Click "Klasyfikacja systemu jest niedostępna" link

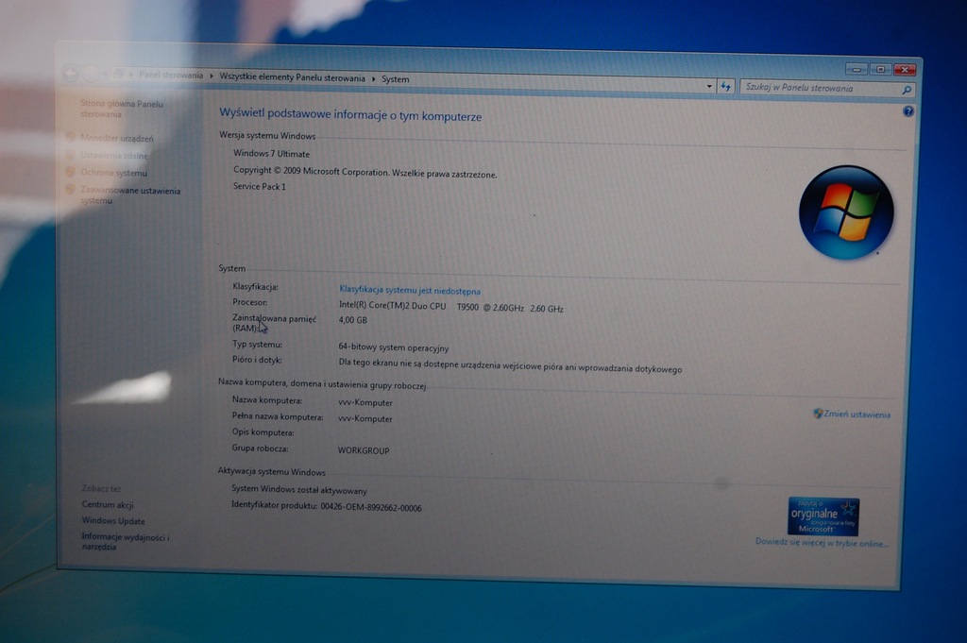coord(410,290)
